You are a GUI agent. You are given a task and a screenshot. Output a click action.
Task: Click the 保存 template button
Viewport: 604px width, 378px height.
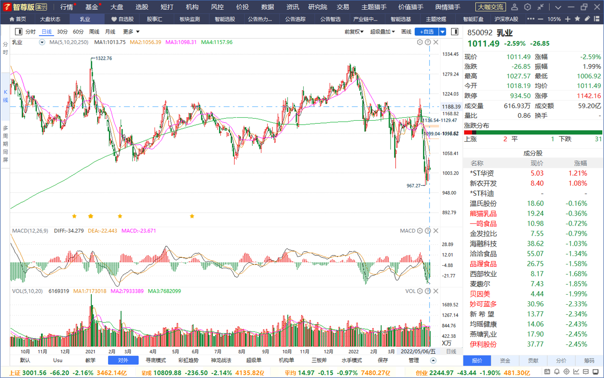pyautogui.click(x=382, y=361)
